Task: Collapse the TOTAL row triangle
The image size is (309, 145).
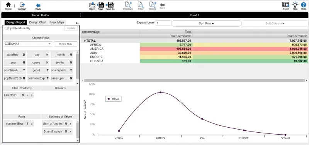Action: pos(85,41)
